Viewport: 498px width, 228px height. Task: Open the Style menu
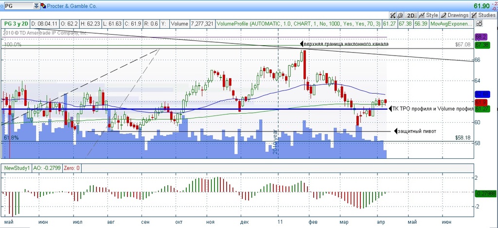coord(429,15)
